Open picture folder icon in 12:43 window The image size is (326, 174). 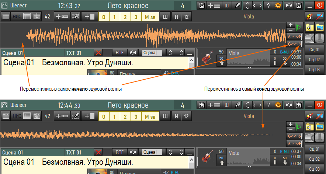(x=320, y=27)
